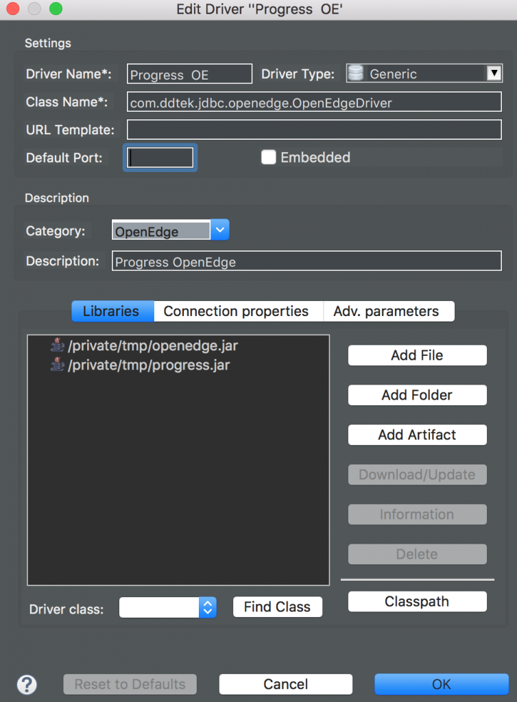Screen dimensions: 517x702
Task: Expand the Category combo box arrow
Action: [220, 230]
